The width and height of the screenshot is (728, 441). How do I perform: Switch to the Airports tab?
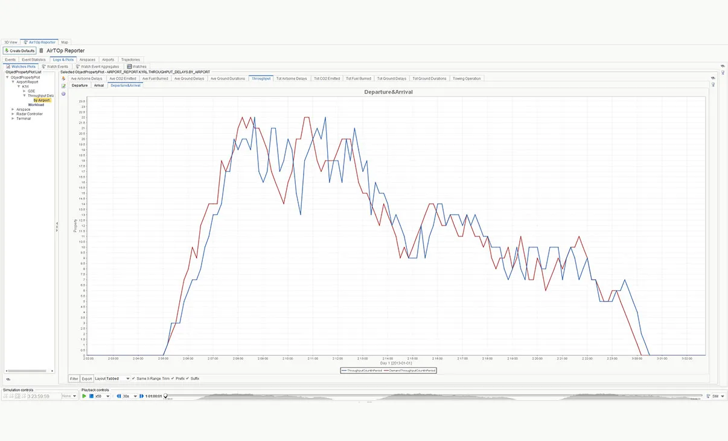pyautogui.click(x=108, y=60)
